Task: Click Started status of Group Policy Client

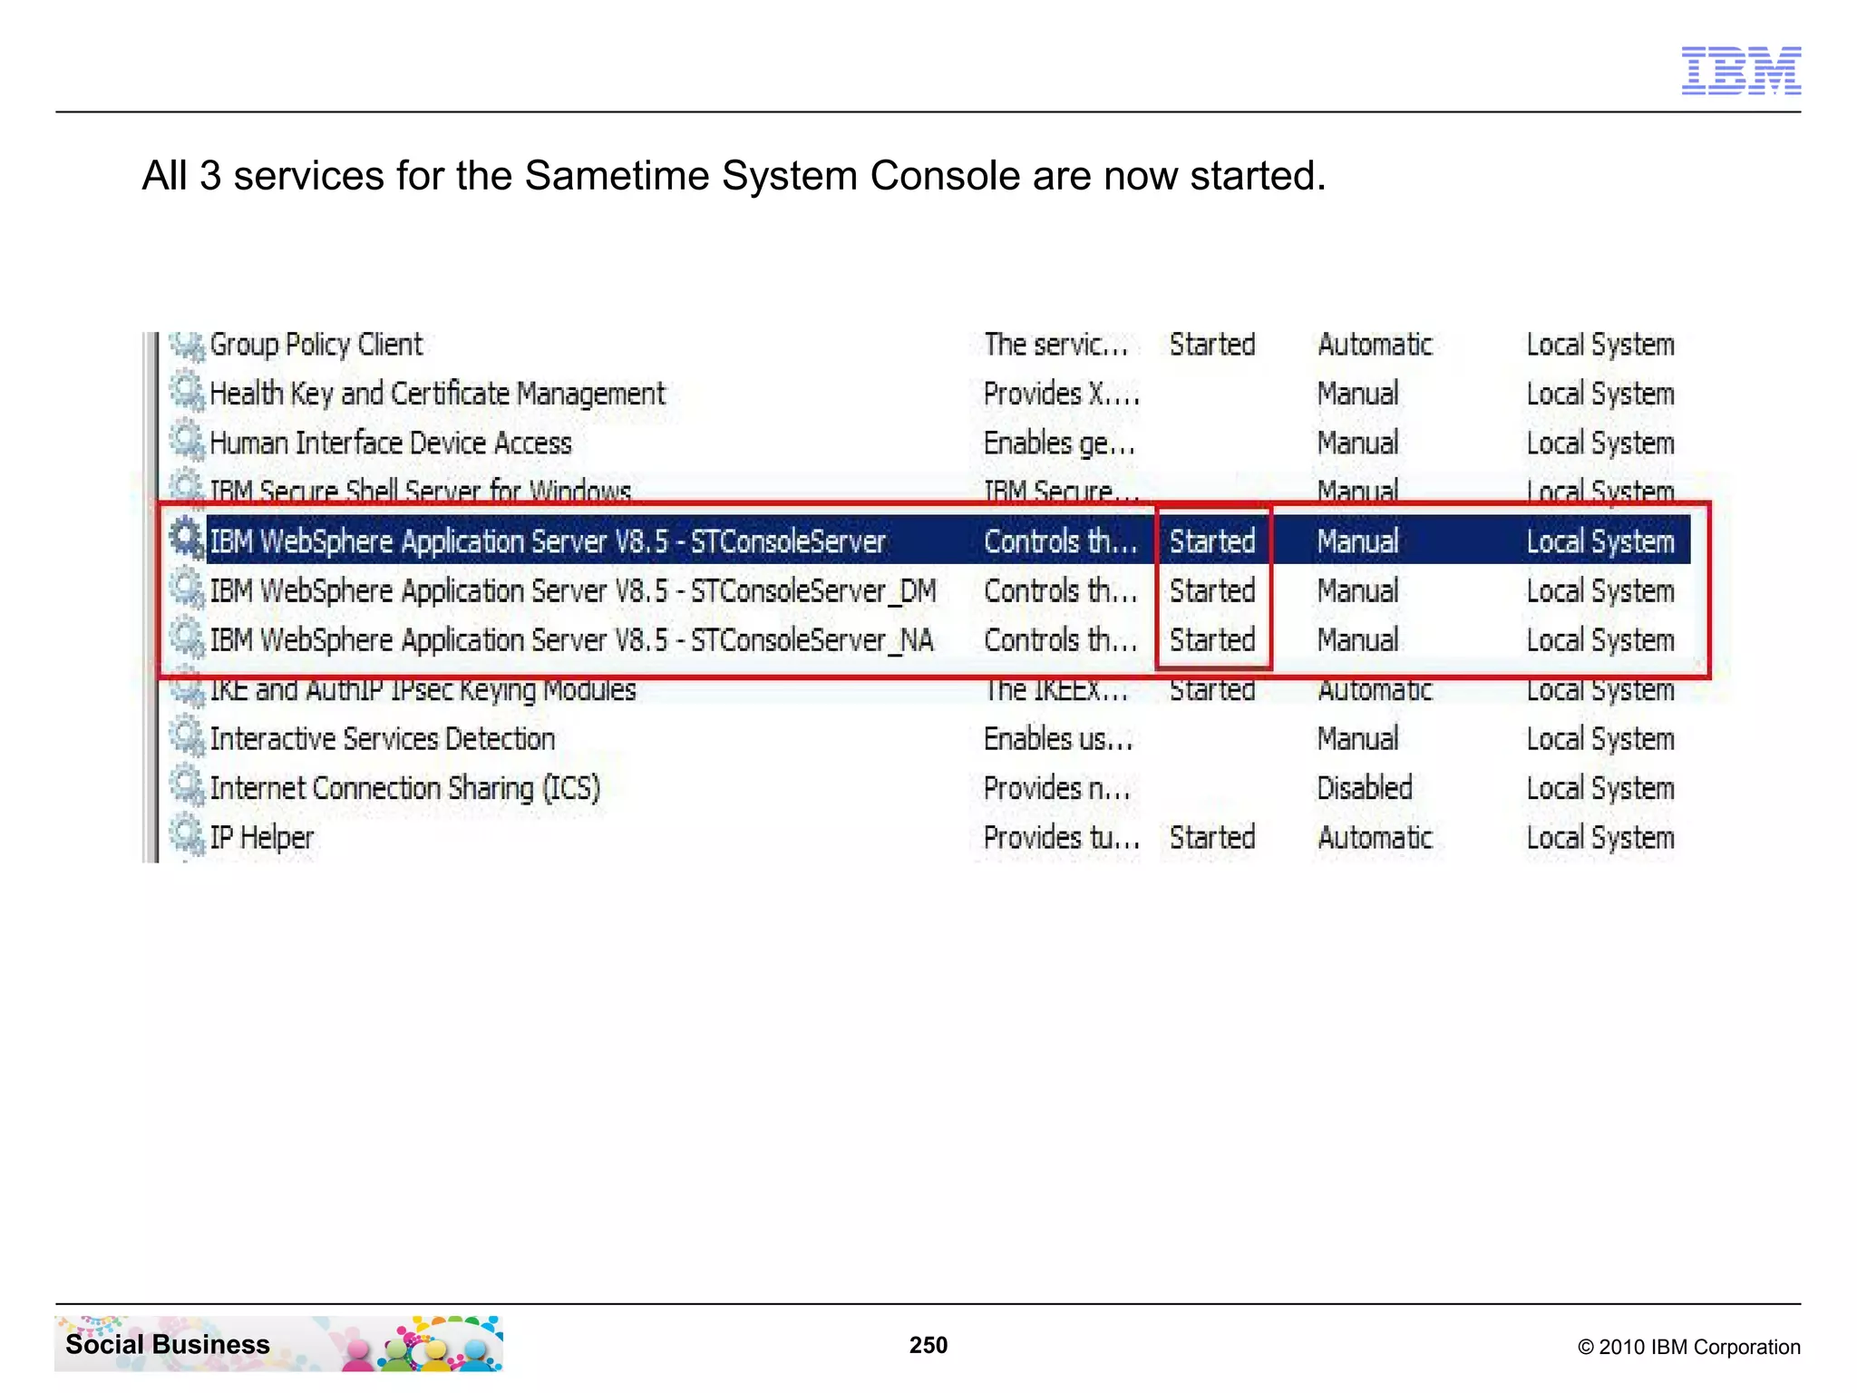Action: (x=1212, y=345)
